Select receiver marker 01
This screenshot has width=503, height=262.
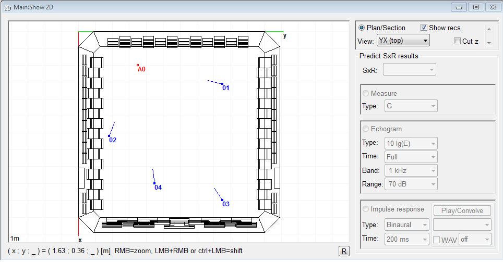[222, 84]
